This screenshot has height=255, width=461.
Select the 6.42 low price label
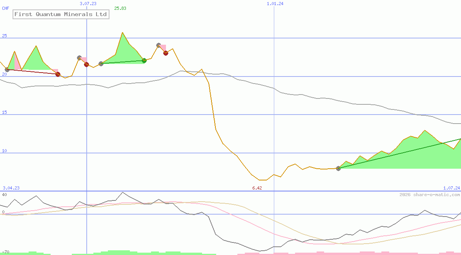point(257,188)
